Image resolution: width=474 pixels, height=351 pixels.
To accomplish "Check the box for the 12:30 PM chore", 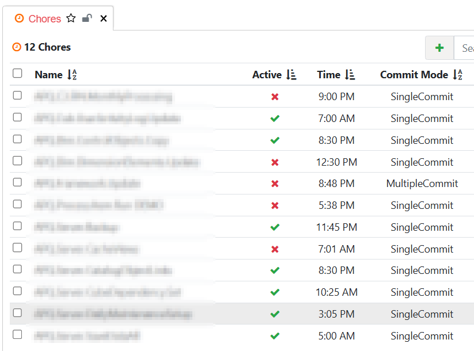I will pyautogui.click(x=17, y=161).
